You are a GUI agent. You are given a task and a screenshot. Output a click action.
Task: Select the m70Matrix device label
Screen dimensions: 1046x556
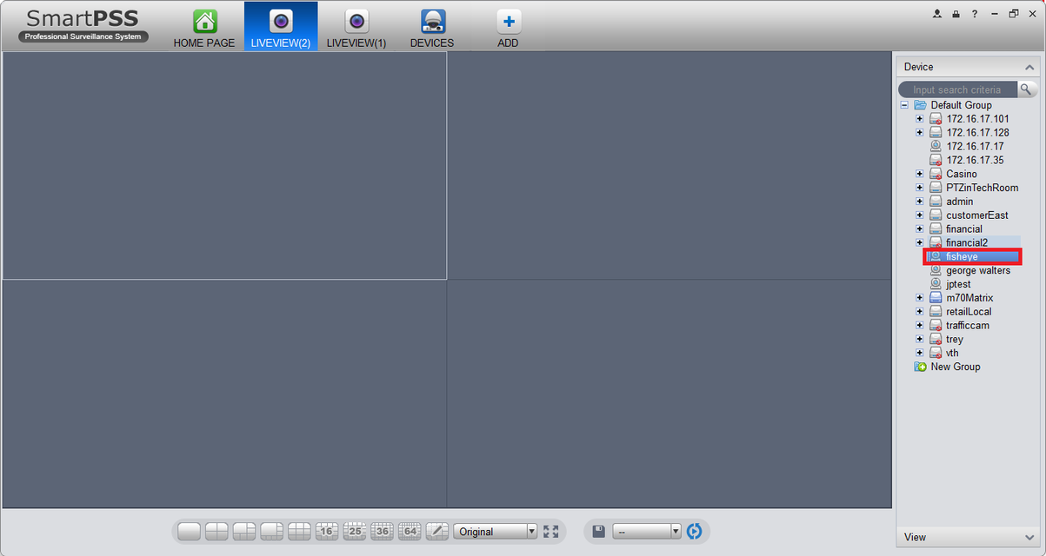969,298
